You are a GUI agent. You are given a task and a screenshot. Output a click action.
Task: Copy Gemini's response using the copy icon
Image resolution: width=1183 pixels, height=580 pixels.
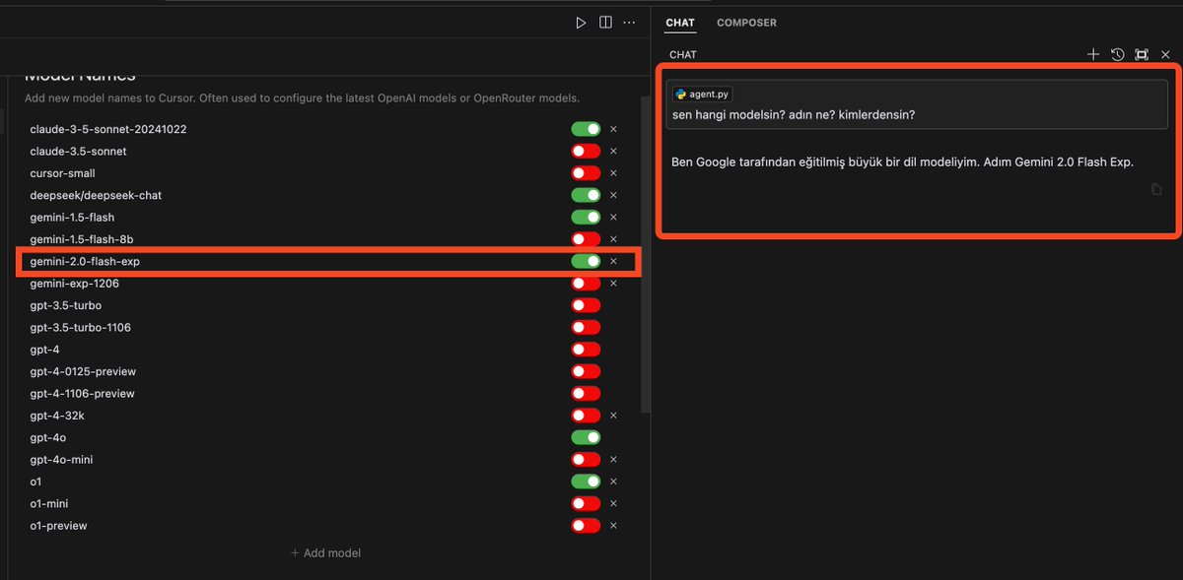(1155, 189)
